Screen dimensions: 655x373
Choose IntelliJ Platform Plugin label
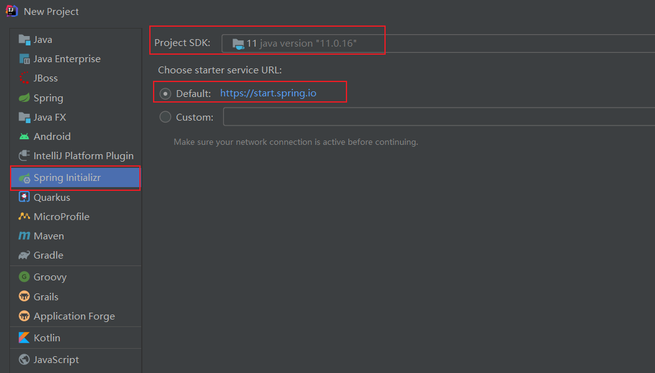click(x=83, y=156)
